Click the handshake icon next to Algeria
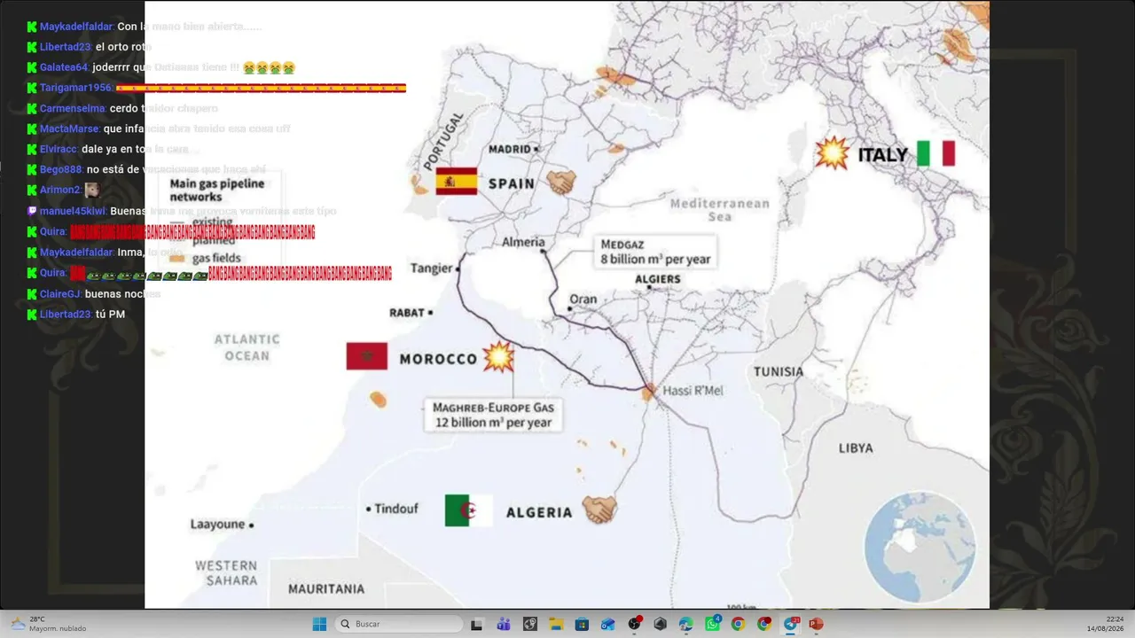Viewport: 1135px width, 638px height. click(599, 509)
